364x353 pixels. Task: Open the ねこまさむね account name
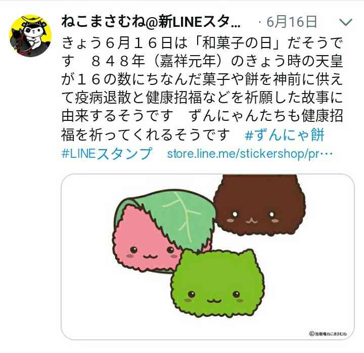(151, 22)
